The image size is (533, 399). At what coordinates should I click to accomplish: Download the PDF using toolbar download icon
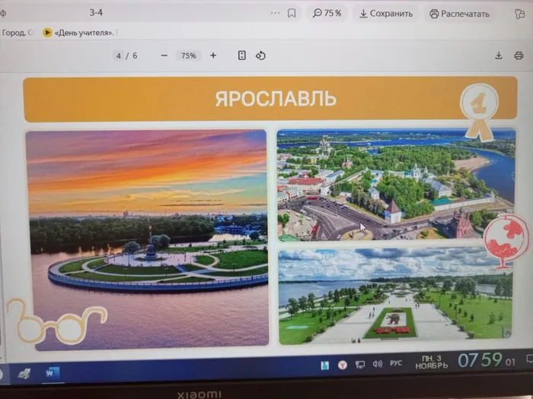(499, 55)
